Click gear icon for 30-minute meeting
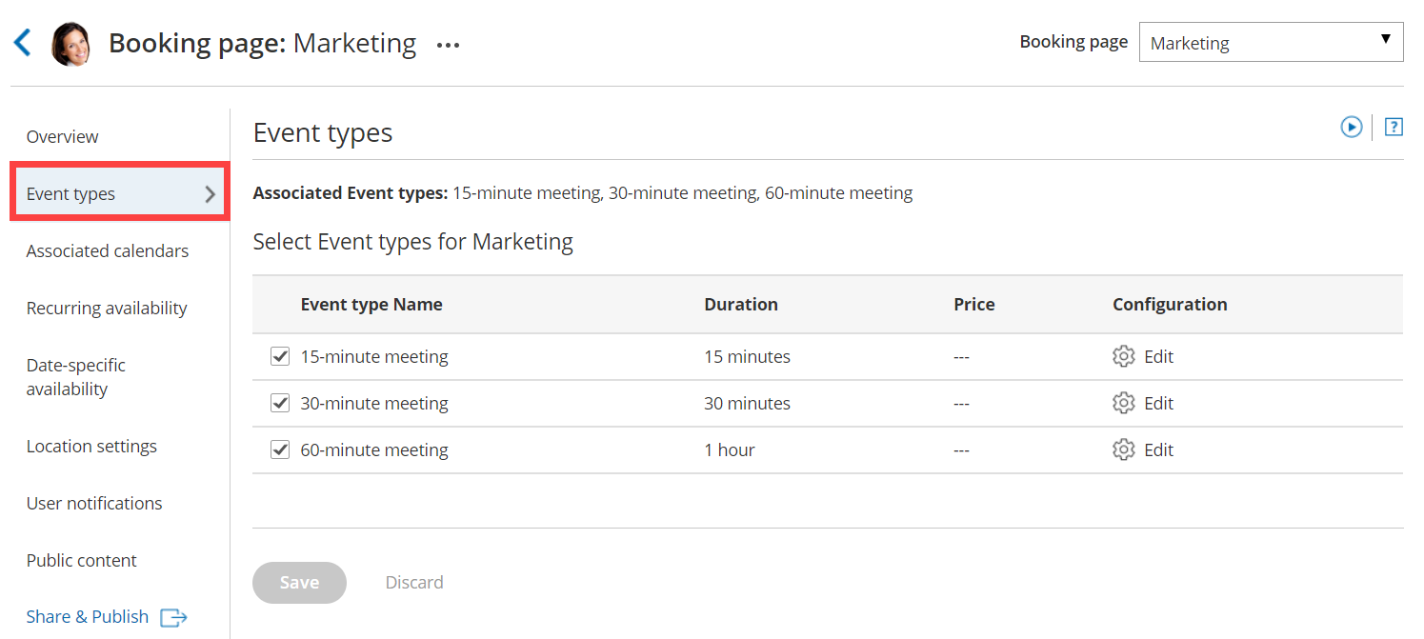Screen dimensions: 1424x639 [x=1124, y=403]
